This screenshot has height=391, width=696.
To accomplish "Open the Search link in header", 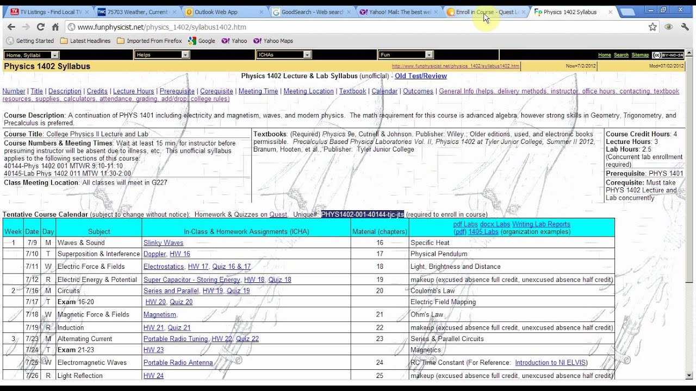I will (621, 55).
